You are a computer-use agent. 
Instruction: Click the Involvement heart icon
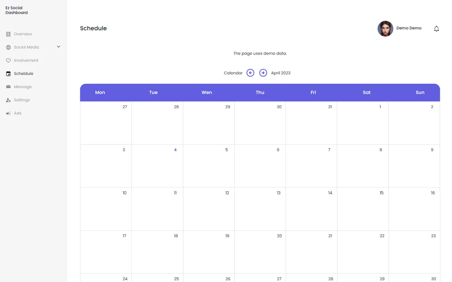[x=8, y=61]
